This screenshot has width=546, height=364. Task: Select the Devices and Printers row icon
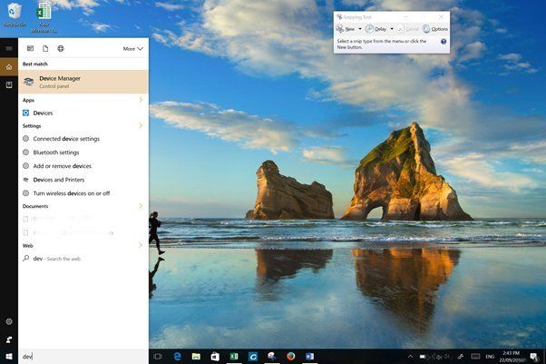click(x=25, y=180)
